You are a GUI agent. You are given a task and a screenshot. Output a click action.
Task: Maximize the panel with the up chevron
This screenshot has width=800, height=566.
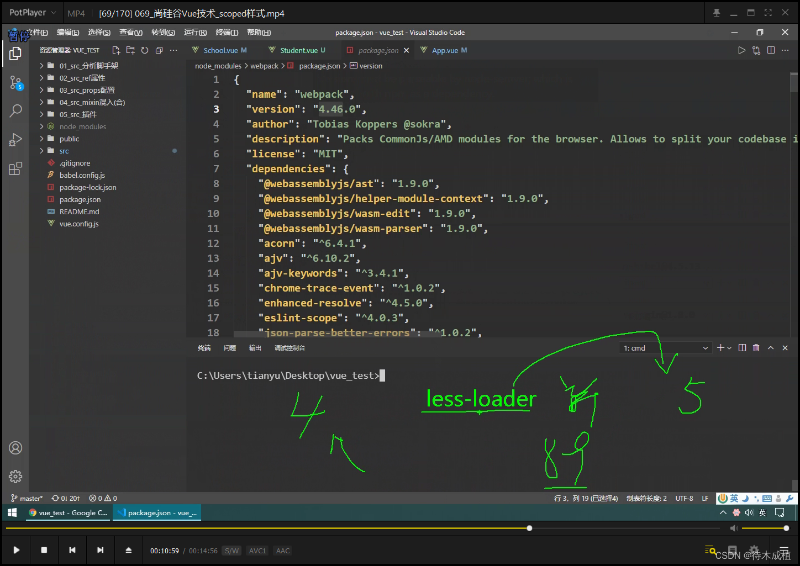[771, 348]
